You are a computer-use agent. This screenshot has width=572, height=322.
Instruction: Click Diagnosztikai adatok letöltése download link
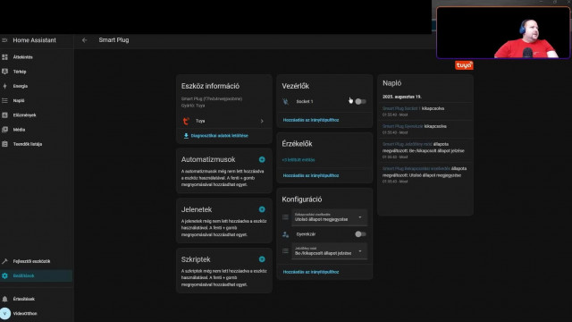click(x=215, y=135)
